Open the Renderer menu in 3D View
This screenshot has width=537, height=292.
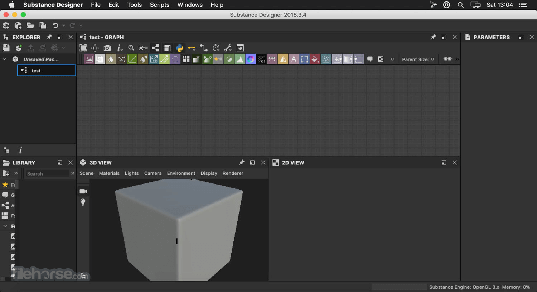pyautogui.click(x=233, y=173)
